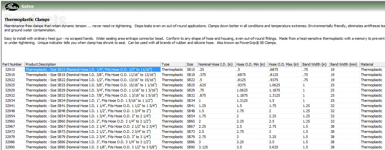Select part number 32922 cell
Screen dimensions: 385x150
point(13,80)
